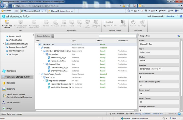Toggle the Enabled remote access checkbox
Image resolution: width=183 pixels, height=120 pixels.
(104, 22)
